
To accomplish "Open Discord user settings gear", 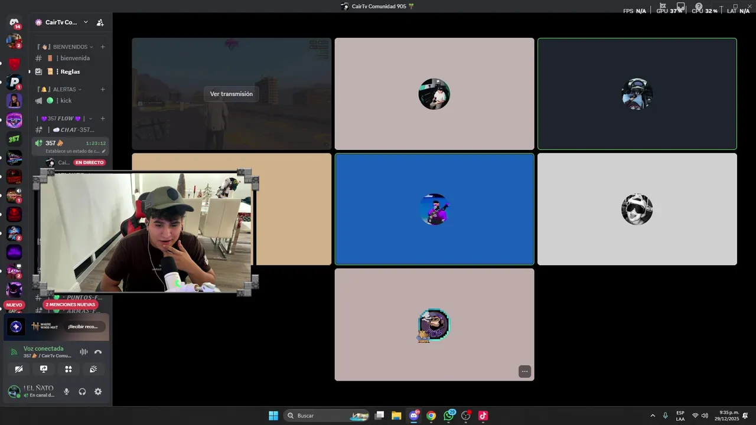I will 98,391.
